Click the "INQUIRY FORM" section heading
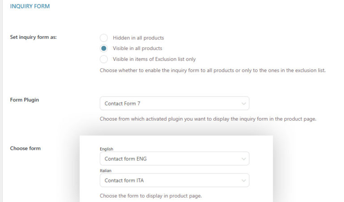This screenshot has width=344, height=202. click(30, 7)
